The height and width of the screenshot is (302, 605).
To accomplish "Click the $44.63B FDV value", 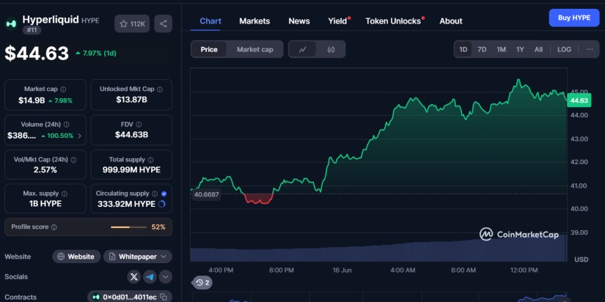I will pyautogui.click(x=131, y=135).
